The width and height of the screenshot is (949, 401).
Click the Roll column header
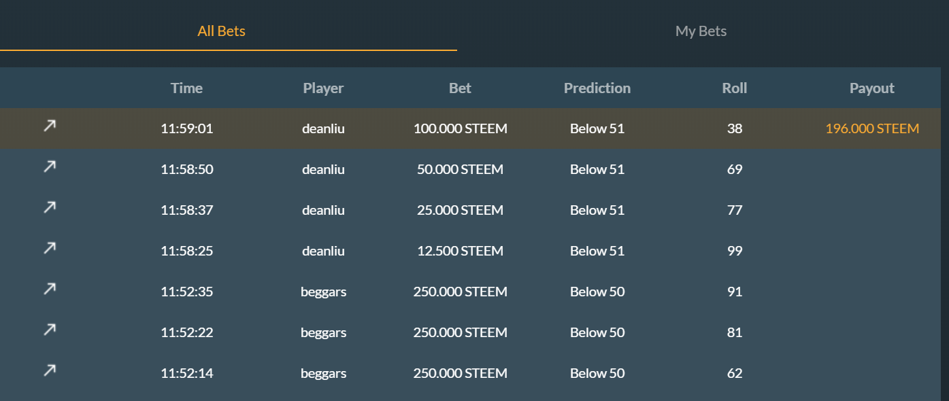pyautogui.click(x=734, y=88)
